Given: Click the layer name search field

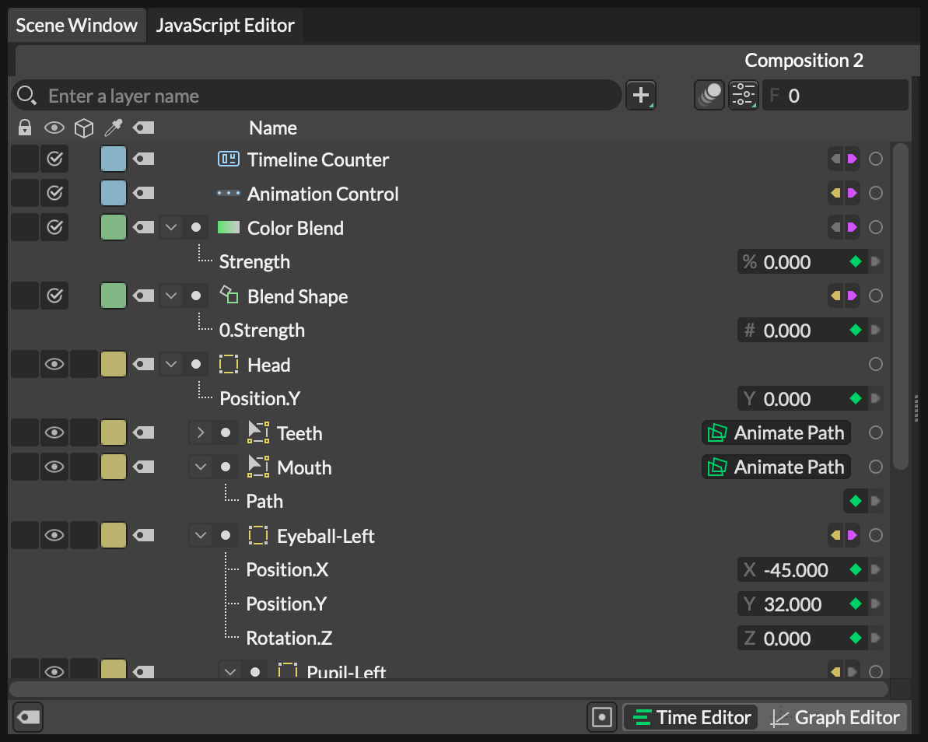Looking at the screenshot, I should (x=327, y=96).
